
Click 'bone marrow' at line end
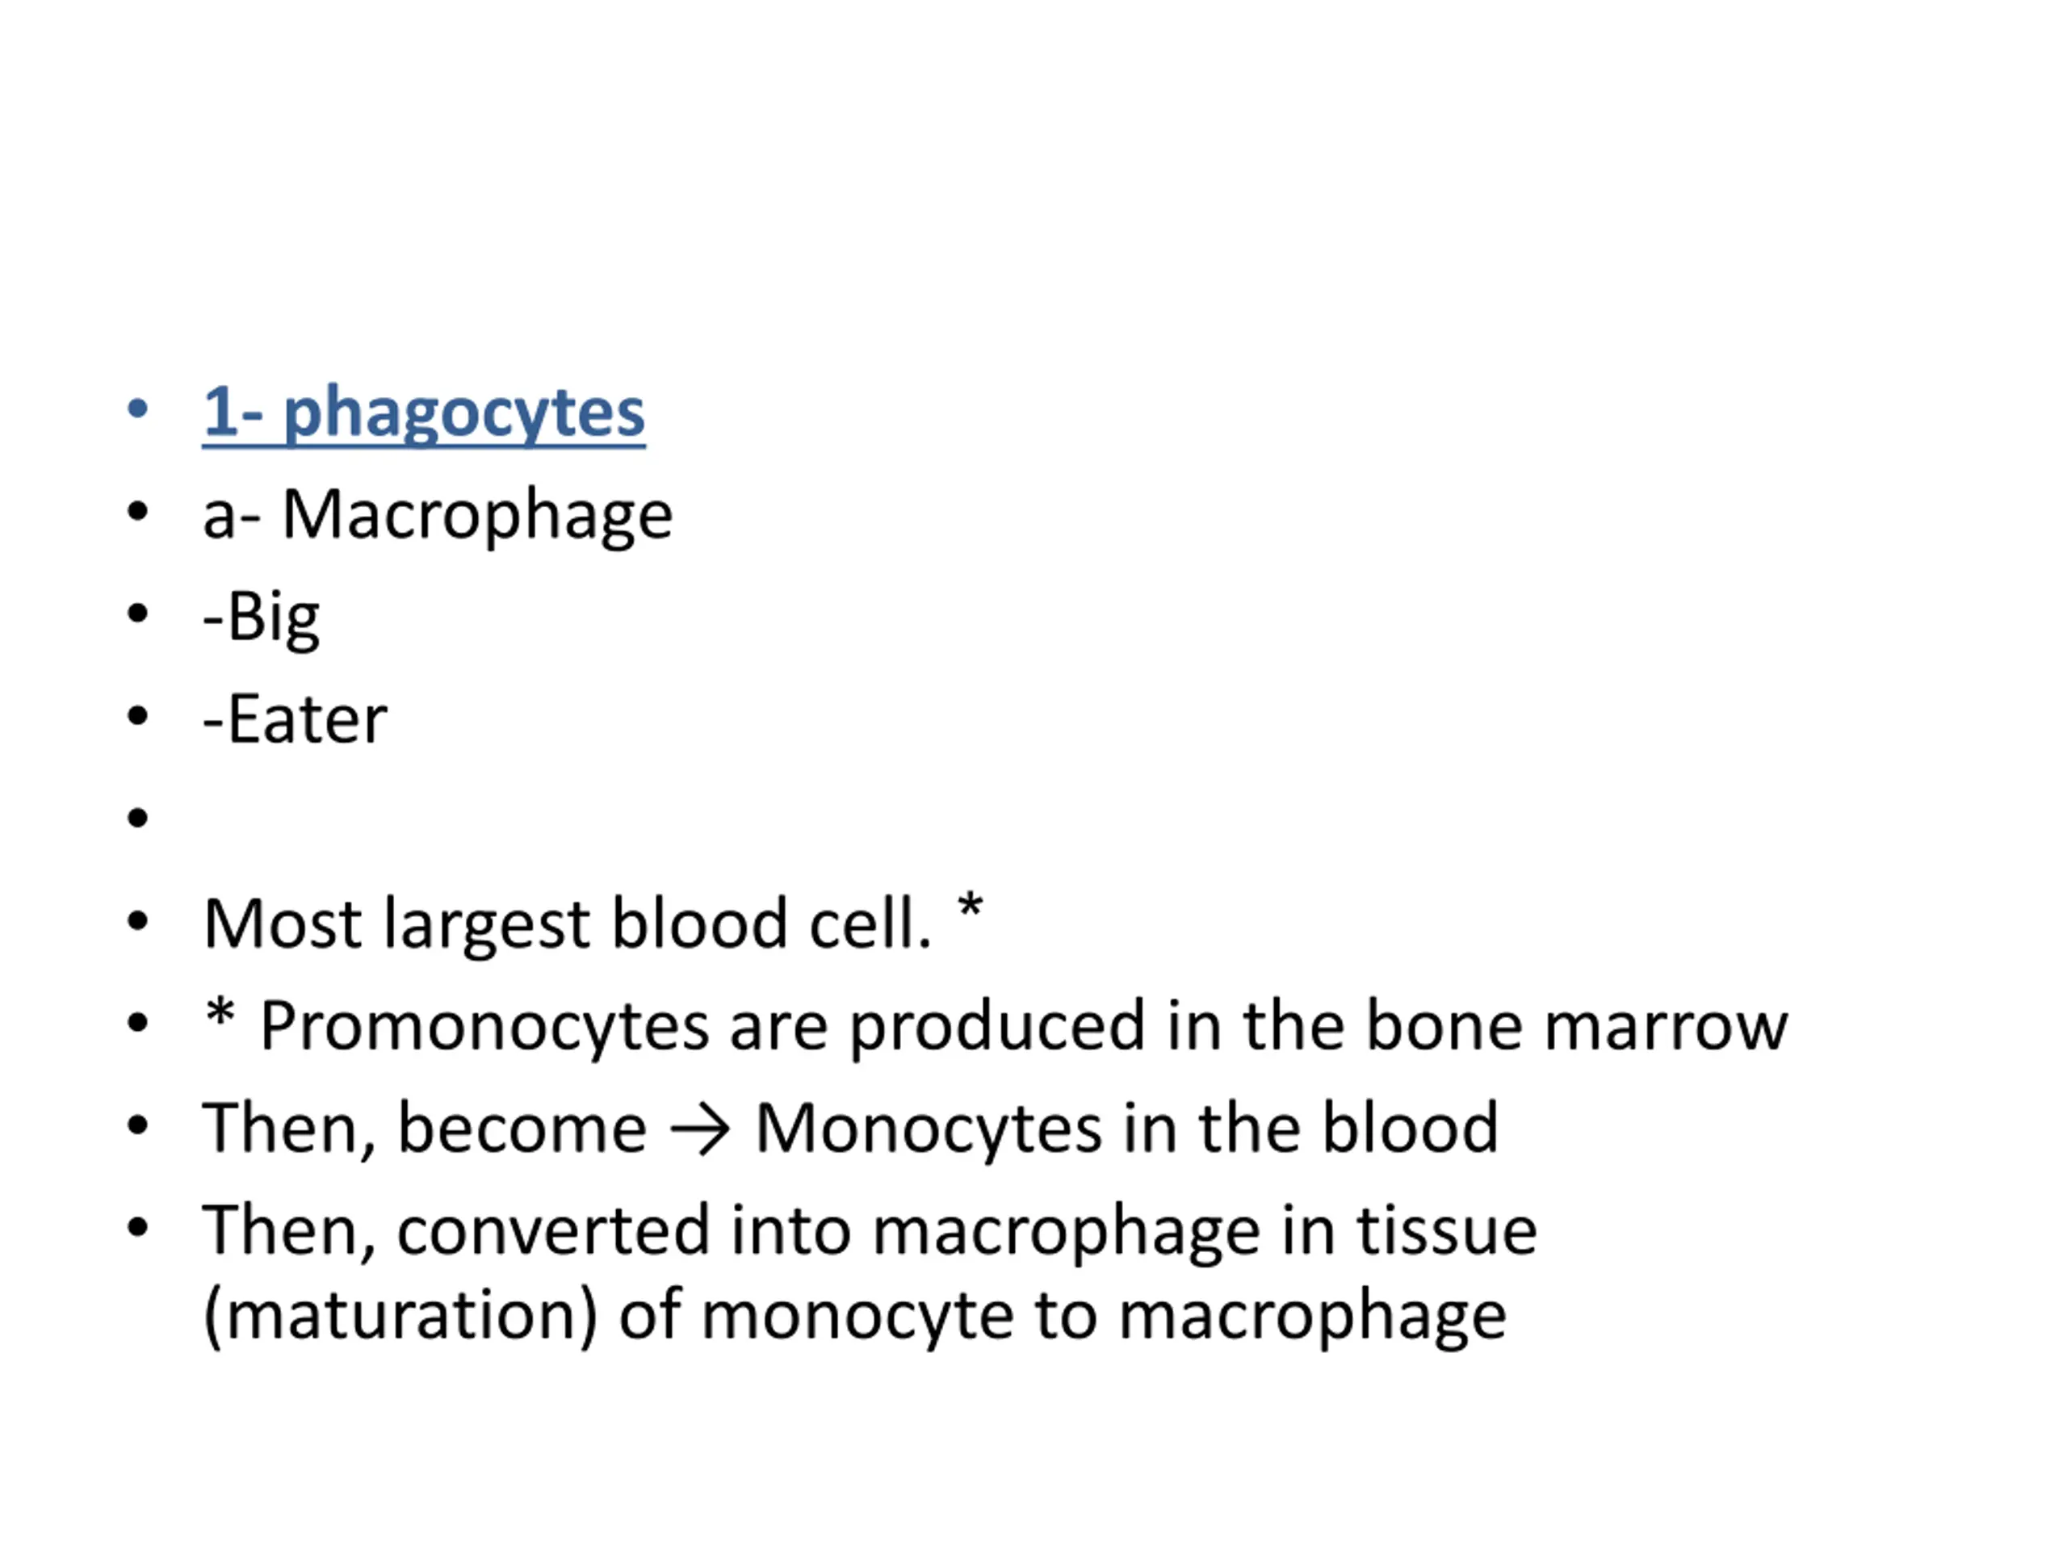[1576, 1026]
